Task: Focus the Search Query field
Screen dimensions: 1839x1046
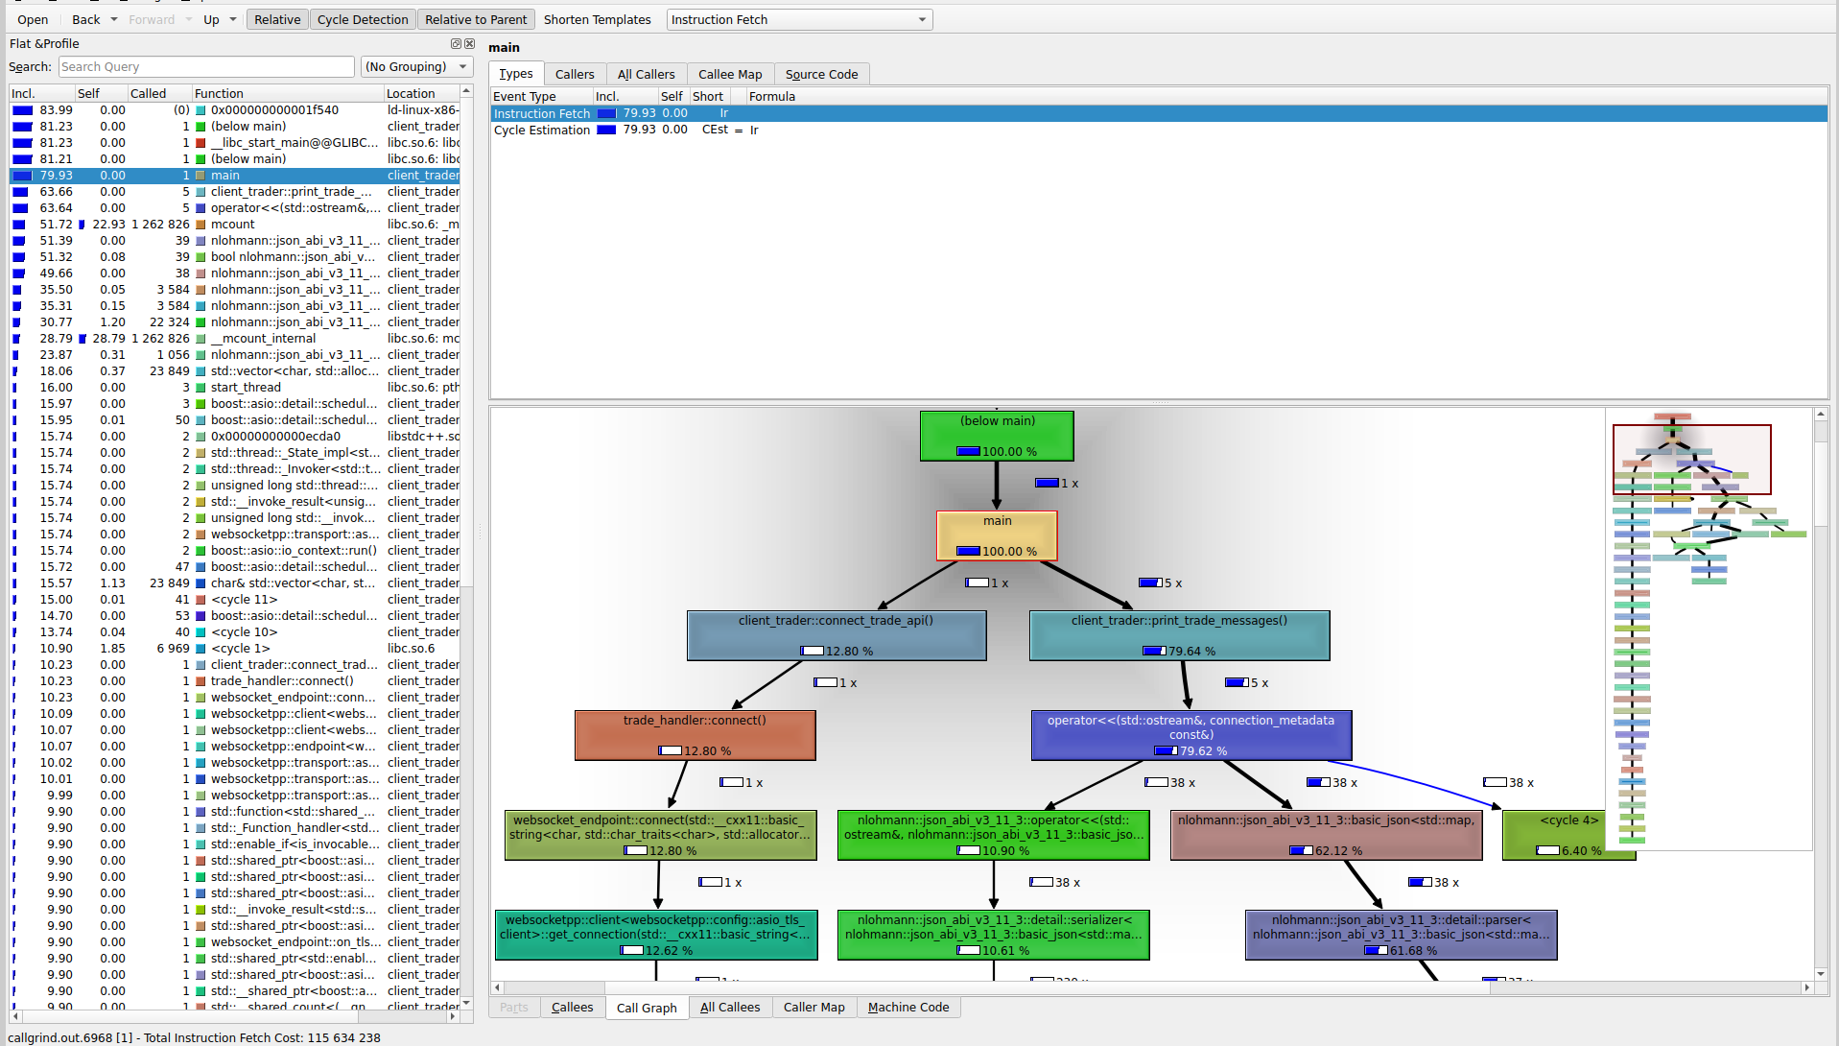Action: 206,67
